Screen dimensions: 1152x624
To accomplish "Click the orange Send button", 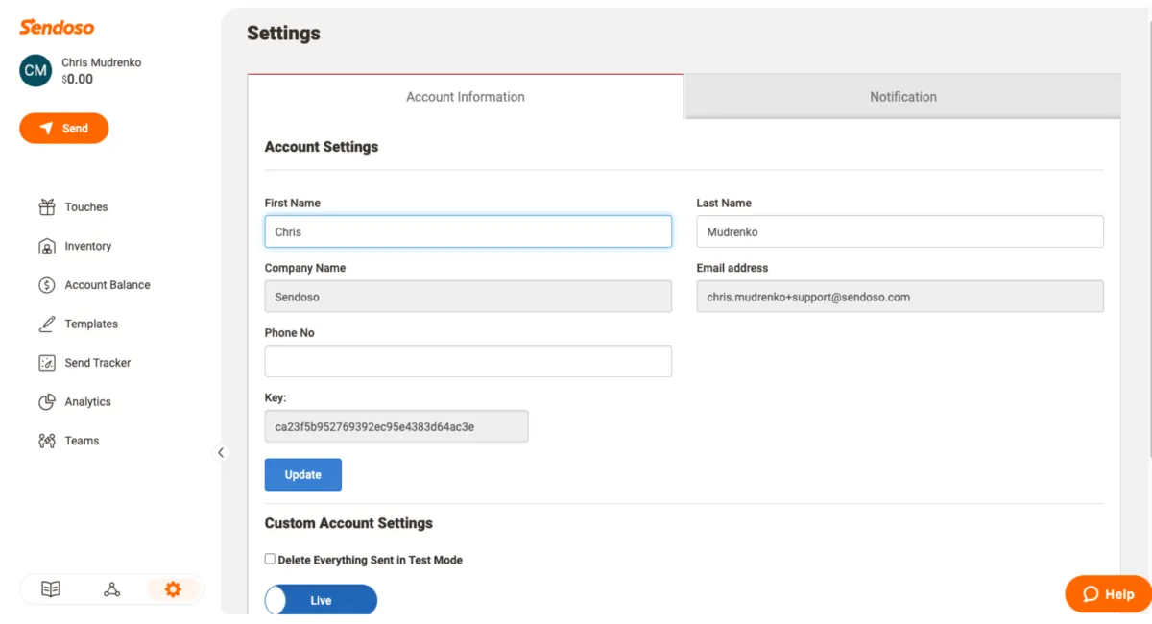I will point(64,129).
